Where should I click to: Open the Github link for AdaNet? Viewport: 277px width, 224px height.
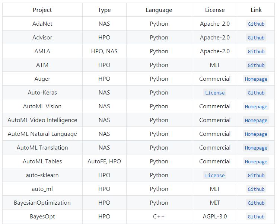click(256, 24)
